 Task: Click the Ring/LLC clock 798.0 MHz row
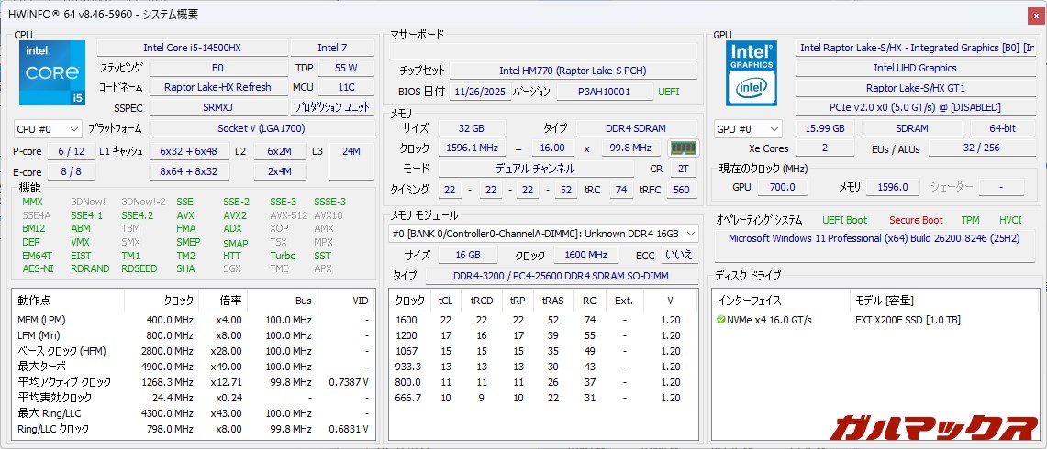point(194,429)
